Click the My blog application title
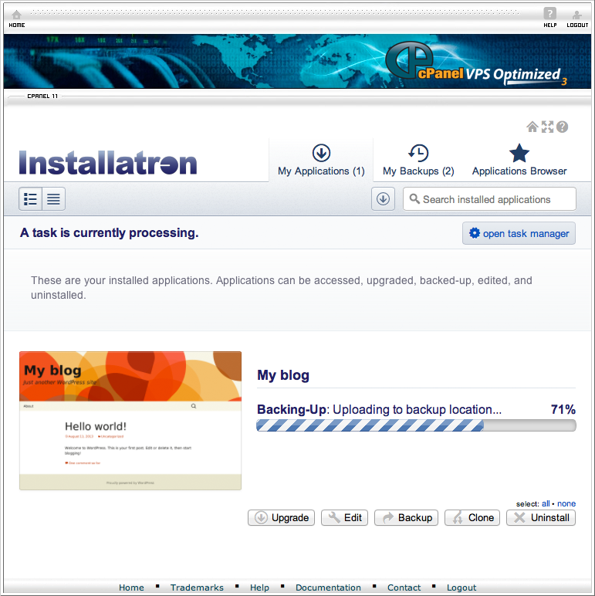This screenshot has width=595, height=596. click(x=283, y=375)
